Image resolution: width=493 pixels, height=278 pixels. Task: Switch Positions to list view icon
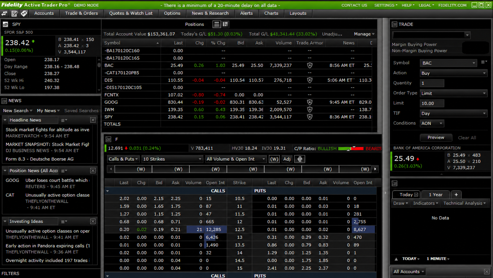tap(217, 24)
